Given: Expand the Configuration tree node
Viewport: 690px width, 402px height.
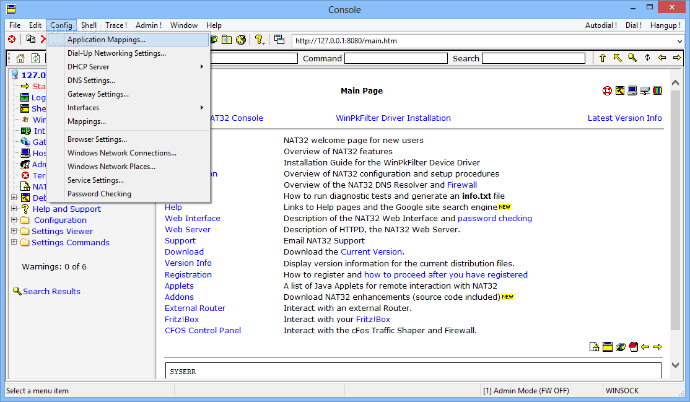Looking at the screenshot, I should pyautogui.click(x=14, y=220).
